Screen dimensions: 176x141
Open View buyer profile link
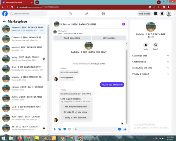(98, 64)
